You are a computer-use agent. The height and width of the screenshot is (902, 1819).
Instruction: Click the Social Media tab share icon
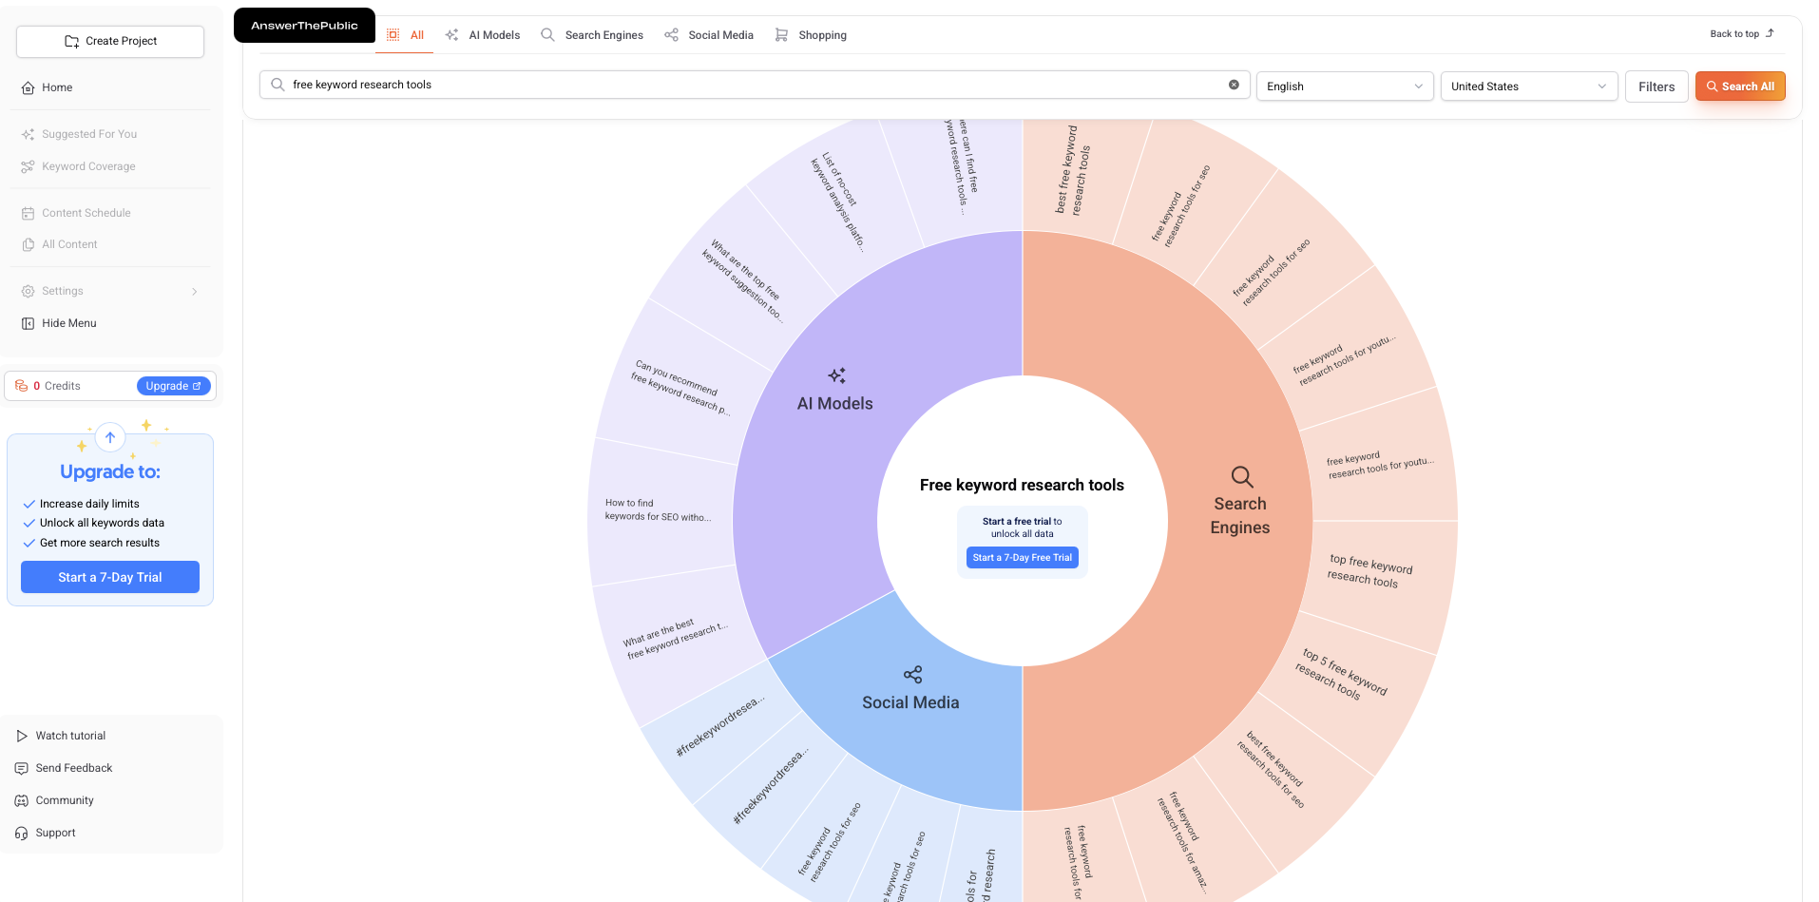[671, 35]
